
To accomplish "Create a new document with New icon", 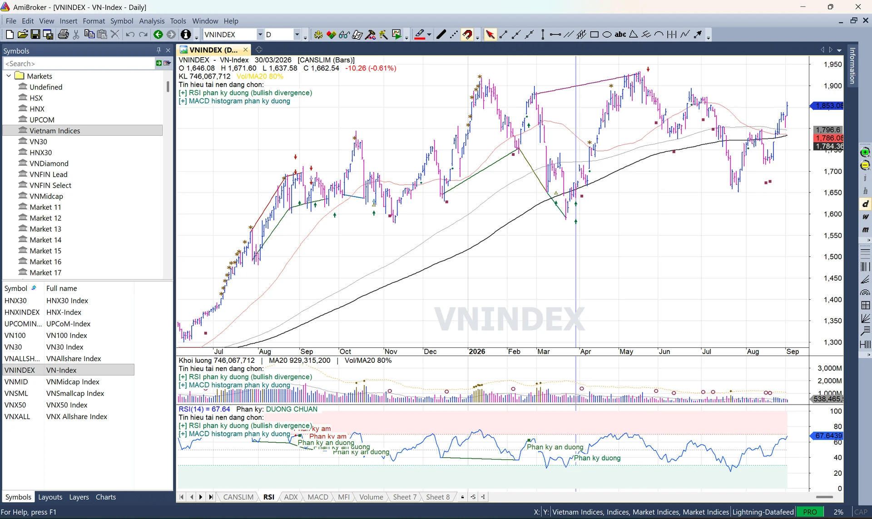I will click(9, 35).
